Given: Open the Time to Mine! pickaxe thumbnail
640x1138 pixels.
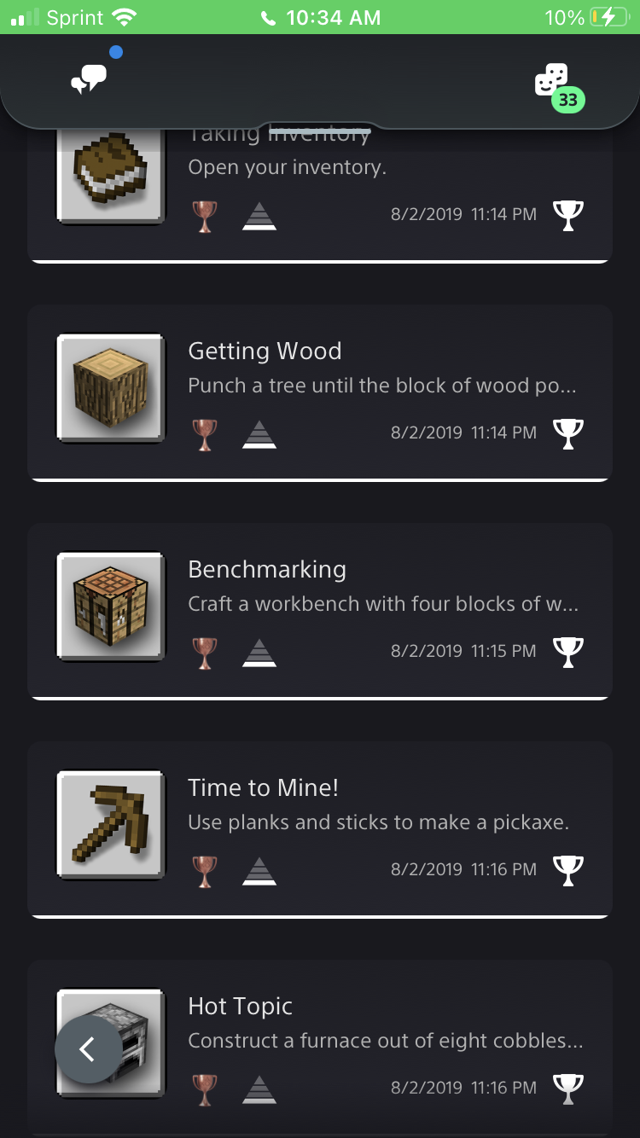Looking at the screenshot, I should click(111, 826).
